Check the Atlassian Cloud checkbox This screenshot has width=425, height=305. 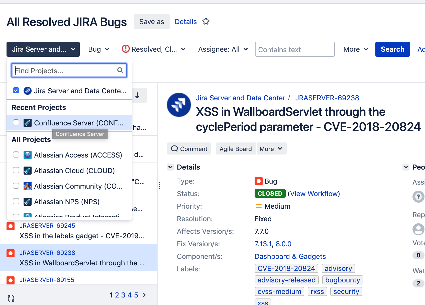click(16, 170)
